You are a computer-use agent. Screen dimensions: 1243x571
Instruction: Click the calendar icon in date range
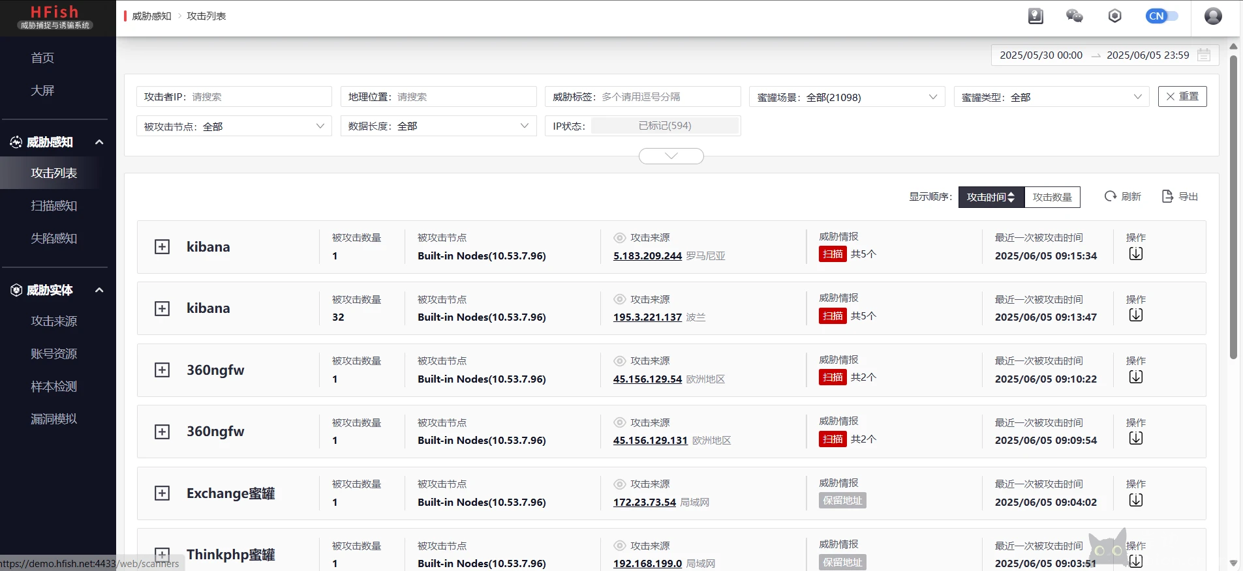coord(1204,55)
